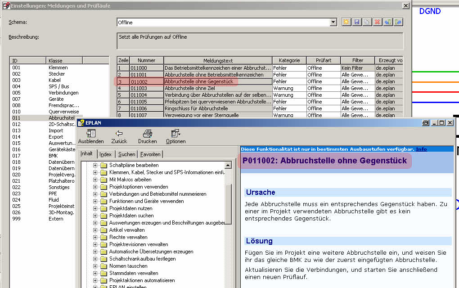The width and height of the screenshot is (459, 288).
Task: Click the EPLAN help window title icon
Action: pos(81,123)
